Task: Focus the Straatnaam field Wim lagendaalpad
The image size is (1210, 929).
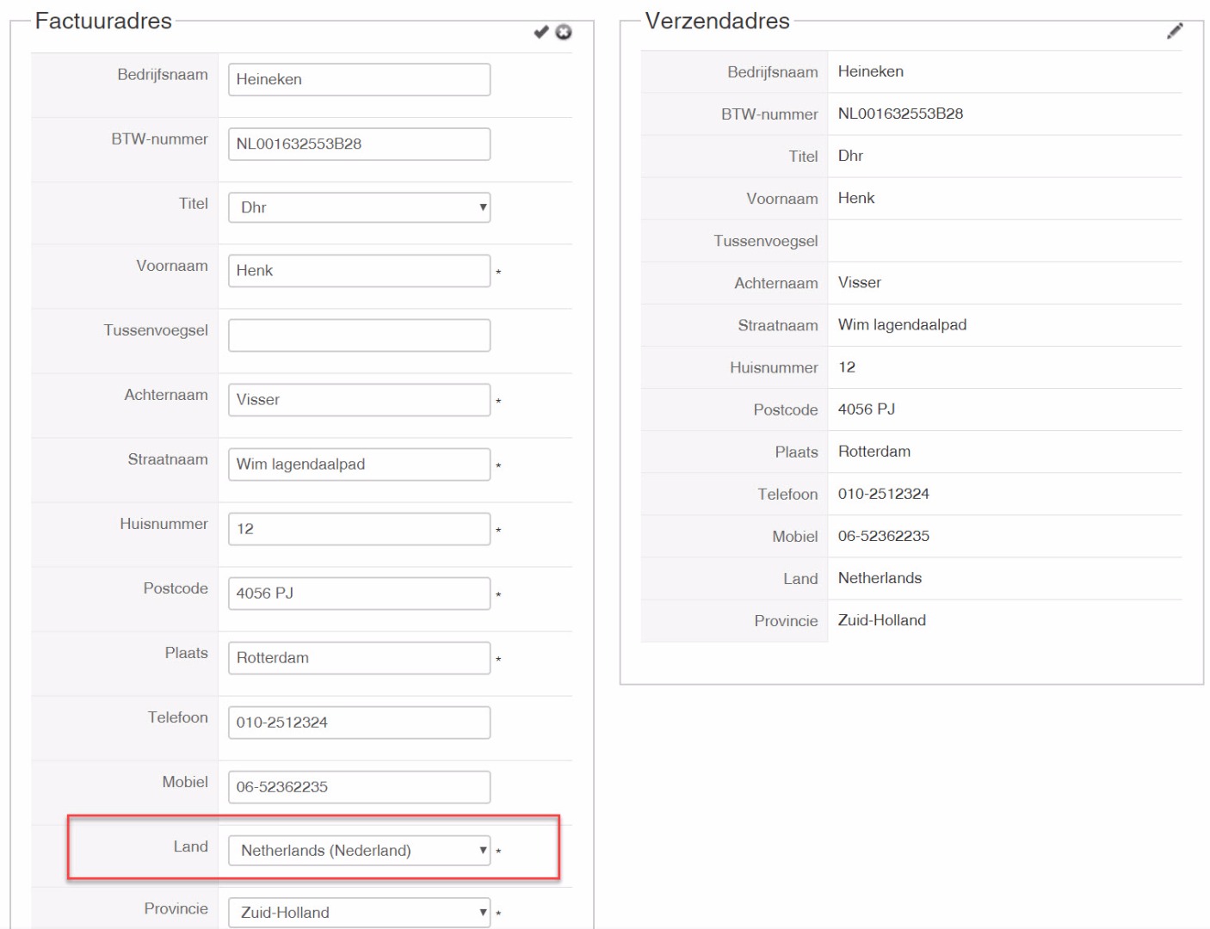Action: (x=359, y=464)
